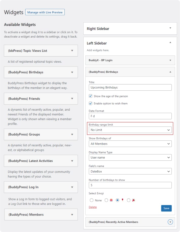This screenshot has height=232, width=180.
Task: Collapse the open Birthdays widget in Left Sidebar
Action: point(170,72)
